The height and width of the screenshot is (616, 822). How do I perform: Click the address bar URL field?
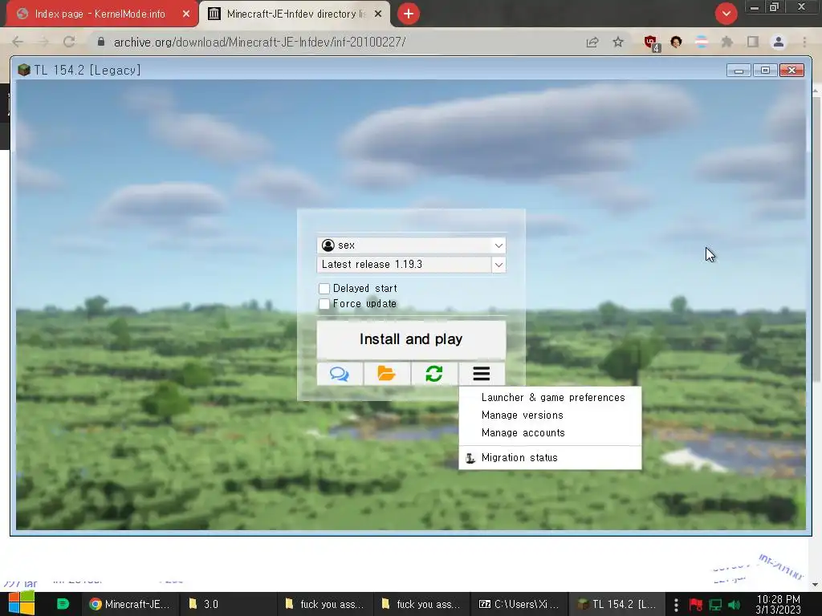click(x=336, y=43)
